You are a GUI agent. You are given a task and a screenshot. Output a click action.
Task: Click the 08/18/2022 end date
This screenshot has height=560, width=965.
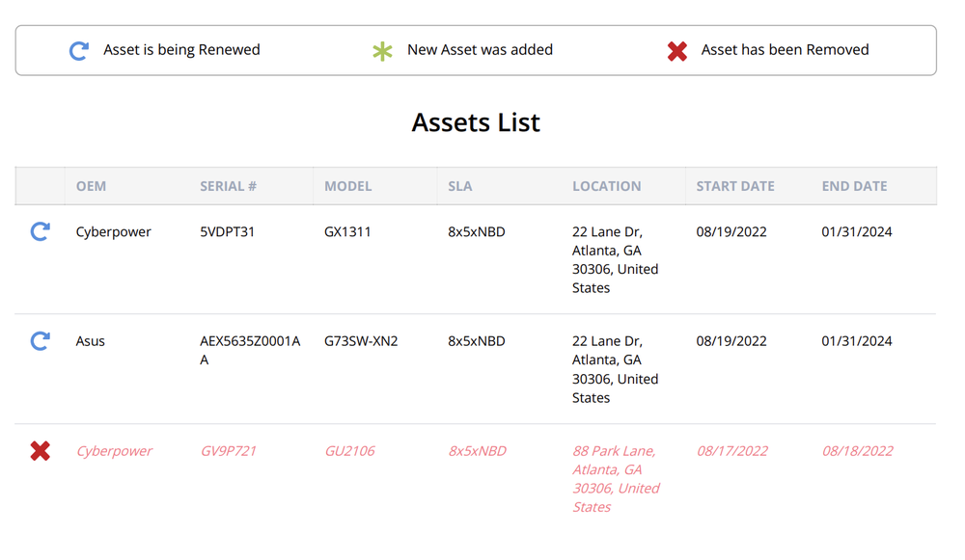click(x=858, y=451)
